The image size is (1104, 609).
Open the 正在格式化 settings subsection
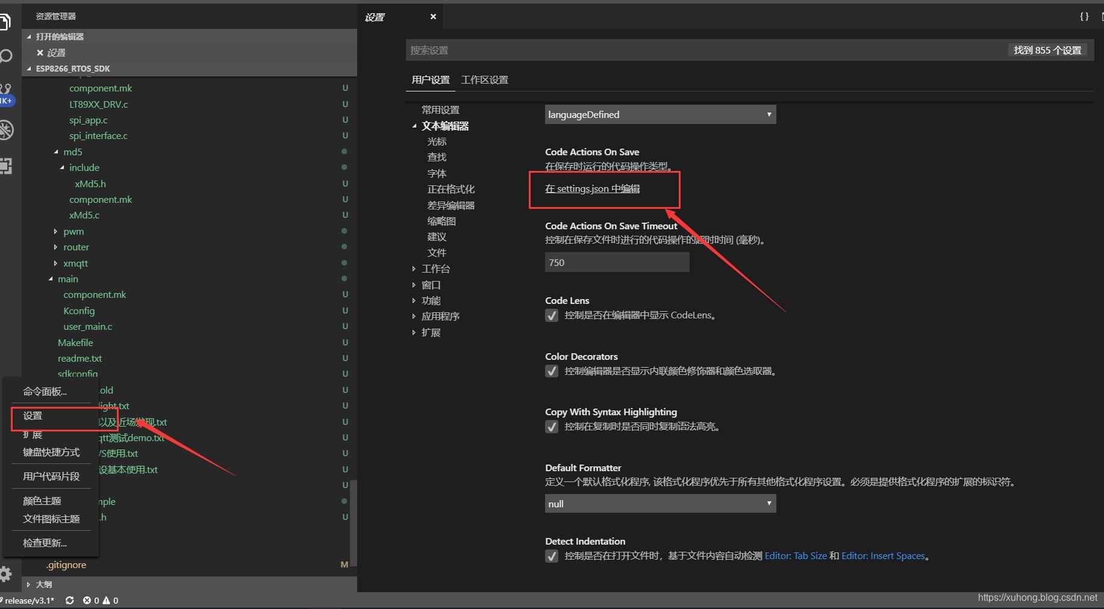tap(451, 190)
